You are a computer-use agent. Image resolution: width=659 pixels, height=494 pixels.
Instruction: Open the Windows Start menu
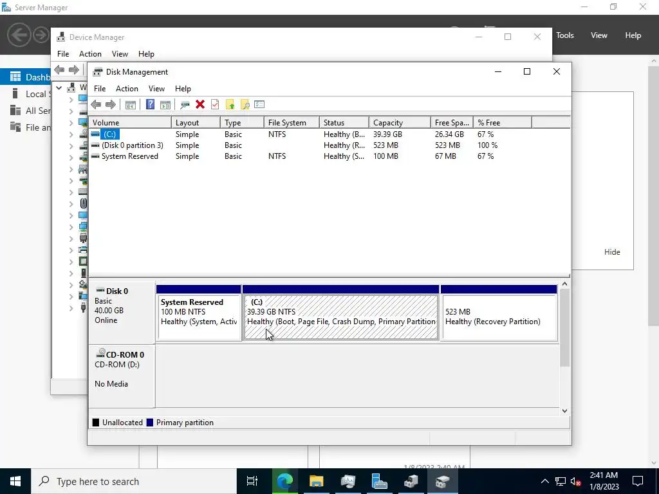(x=15, y=481)
